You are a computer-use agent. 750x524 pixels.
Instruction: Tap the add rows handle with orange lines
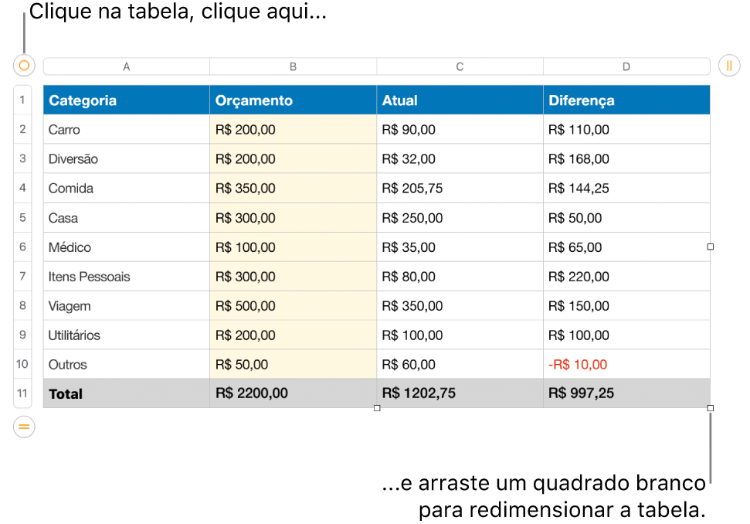tap(23, 427)
